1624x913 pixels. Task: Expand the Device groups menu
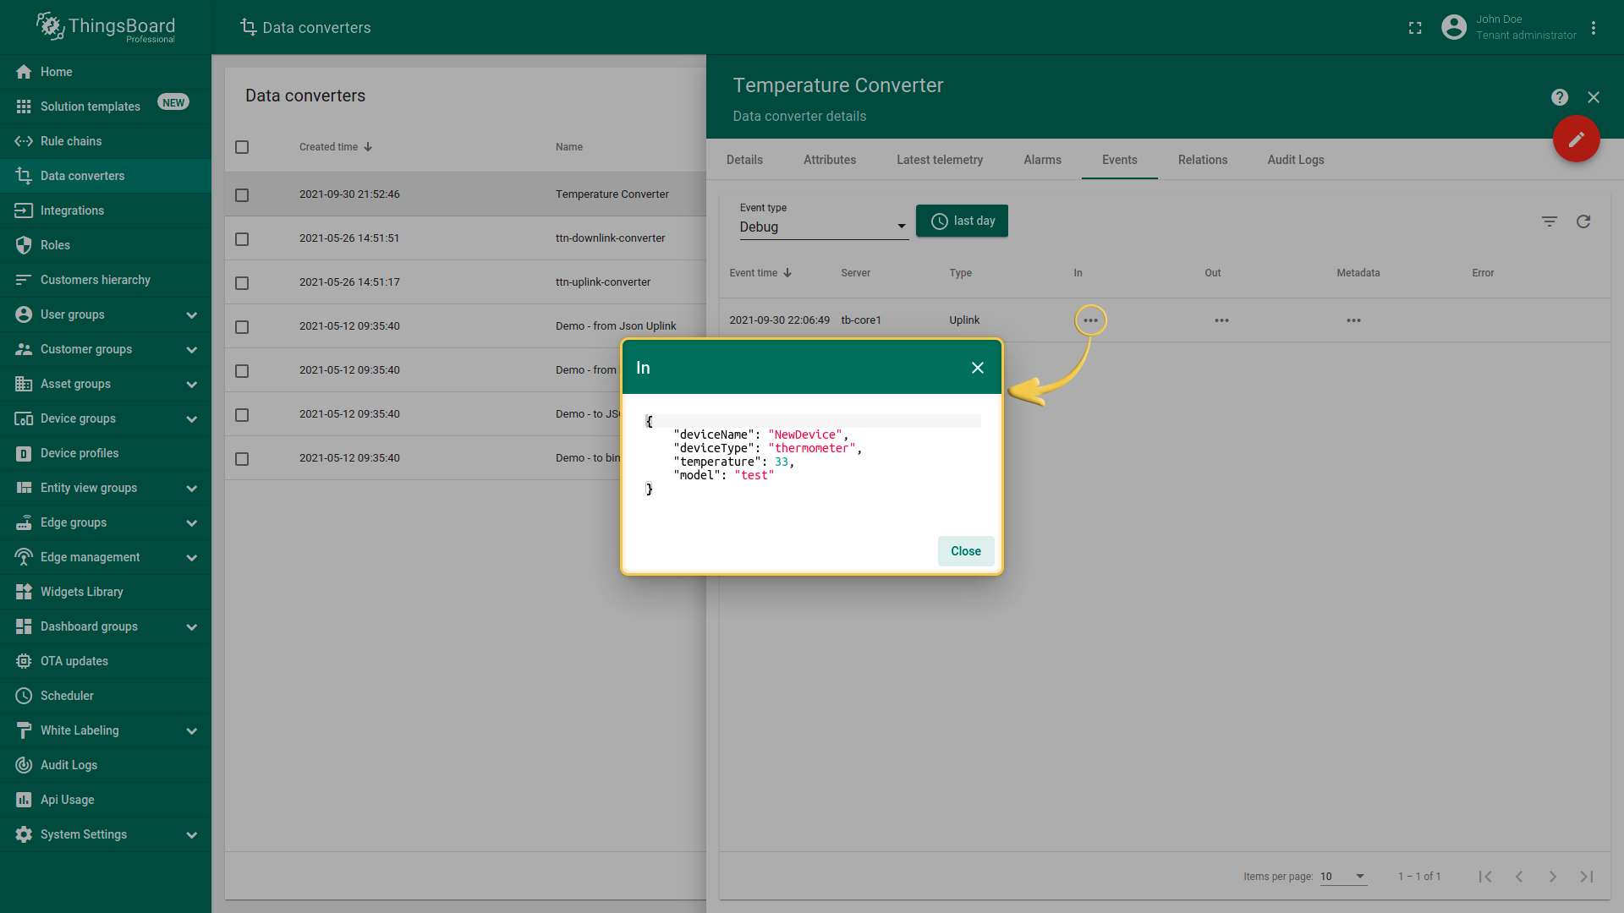point(191,419)
